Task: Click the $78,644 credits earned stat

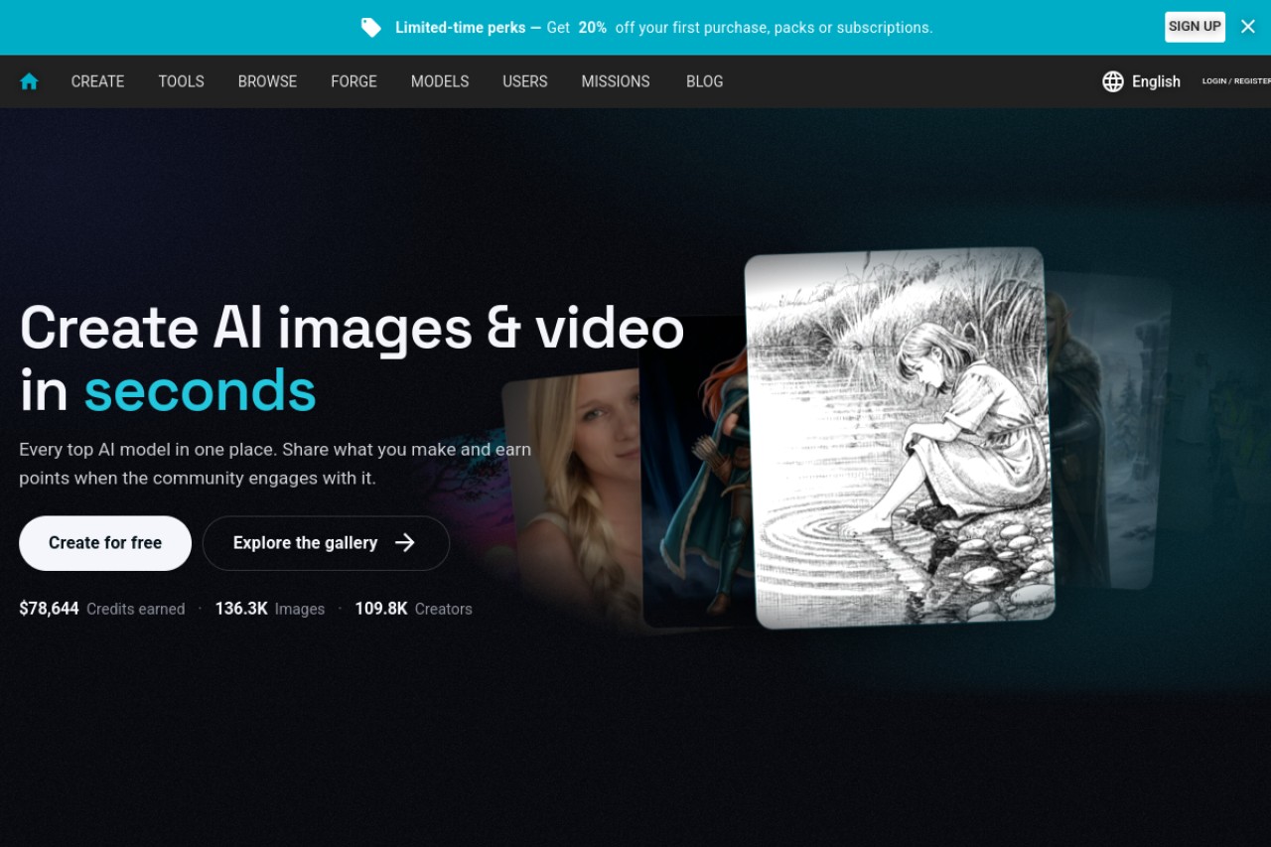Action: click(x=102, y=609)
